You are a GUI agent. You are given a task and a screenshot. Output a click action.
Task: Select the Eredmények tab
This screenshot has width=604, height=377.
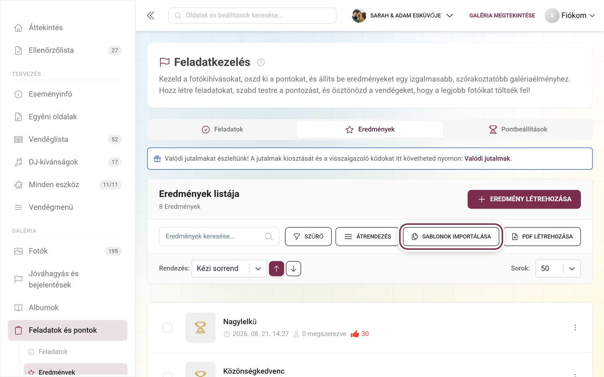370,129
